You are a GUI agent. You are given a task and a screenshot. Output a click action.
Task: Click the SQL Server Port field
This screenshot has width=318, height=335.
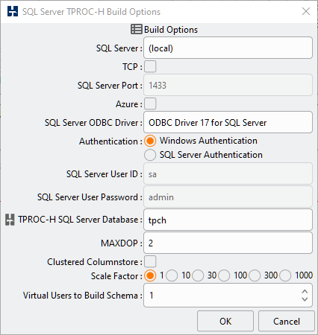point(228,85)
